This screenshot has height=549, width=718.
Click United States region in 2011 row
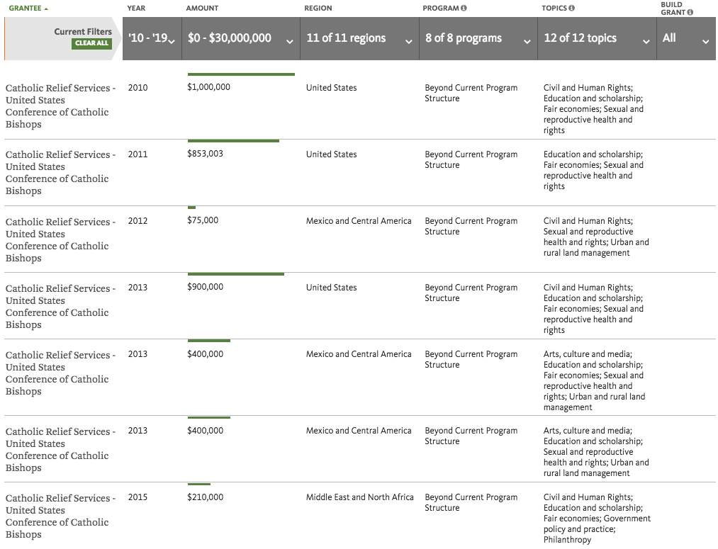click(x=332, y=154)
